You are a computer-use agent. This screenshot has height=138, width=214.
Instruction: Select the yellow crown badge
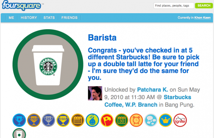[165, 120]
